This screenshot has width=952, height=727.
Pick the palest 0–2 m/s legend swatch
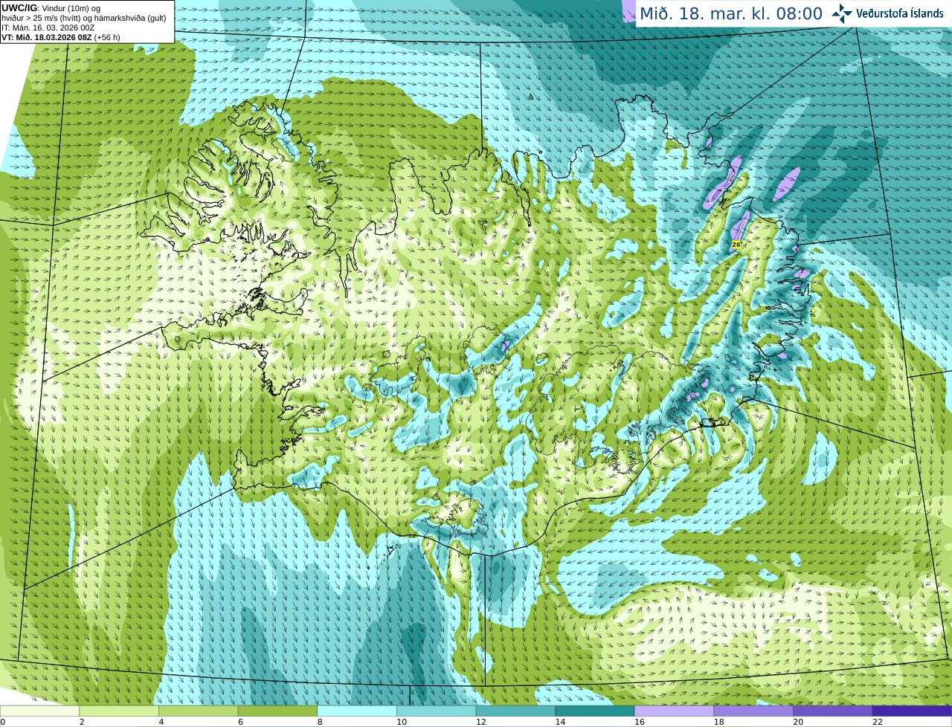click(x=39, y=711)
